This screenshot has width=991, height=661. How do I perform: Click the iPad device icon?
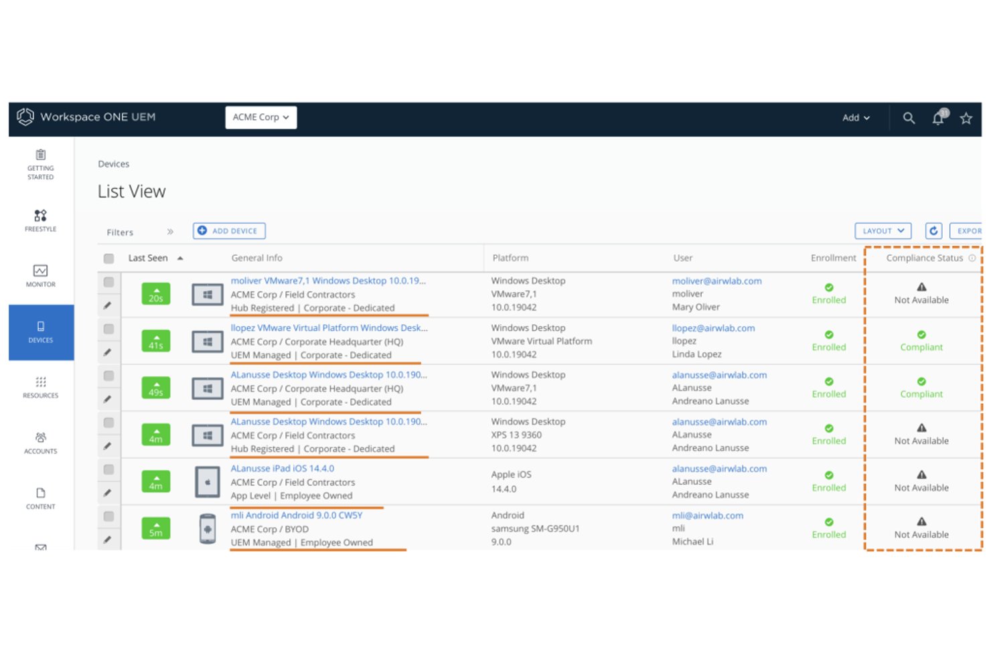click(208, 482)
